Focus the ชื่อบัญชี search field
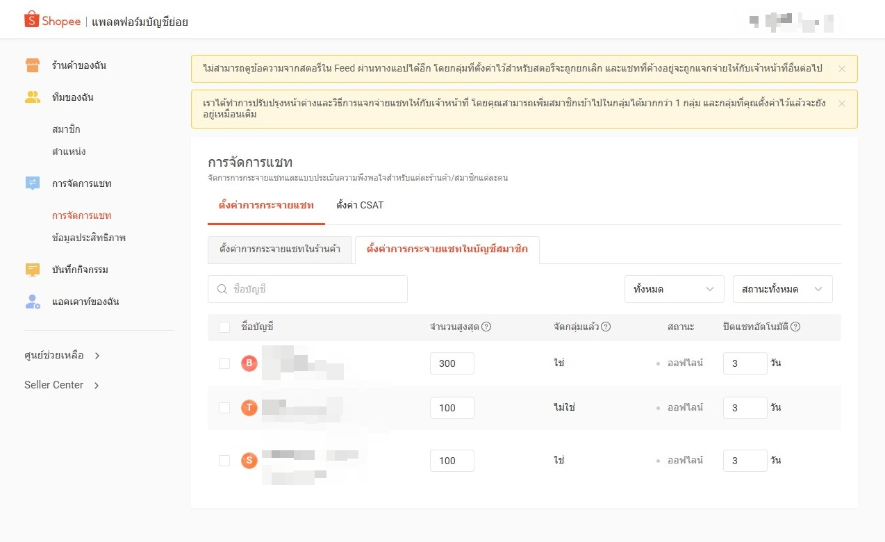This screenshot has height=542, width=885. (308, 289)
